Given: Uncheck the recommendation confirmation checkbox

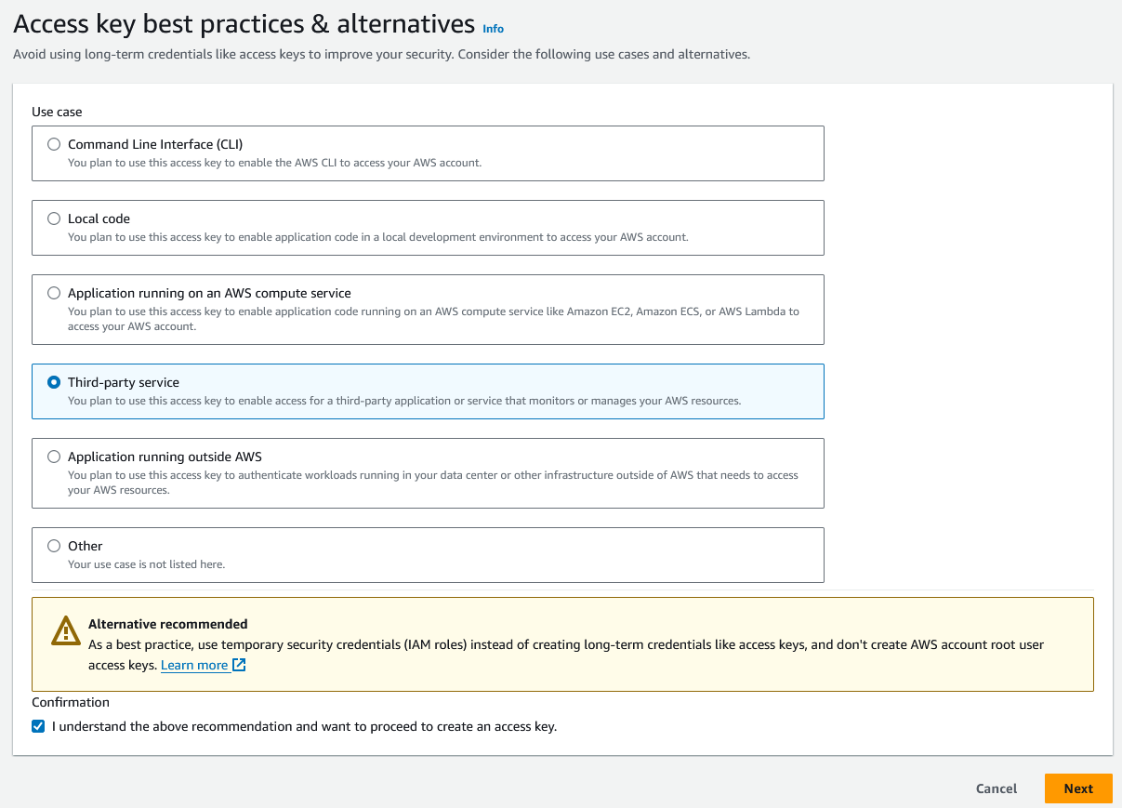Looking at the screenshot, I should [x=38, y=726].
